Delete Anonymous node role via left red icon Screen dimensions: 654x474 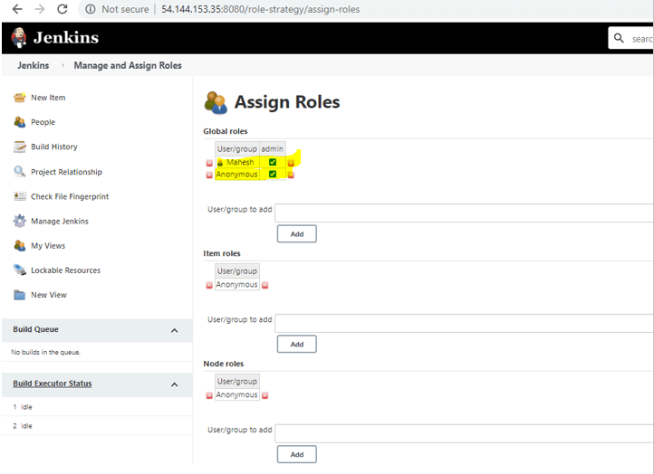209,395
